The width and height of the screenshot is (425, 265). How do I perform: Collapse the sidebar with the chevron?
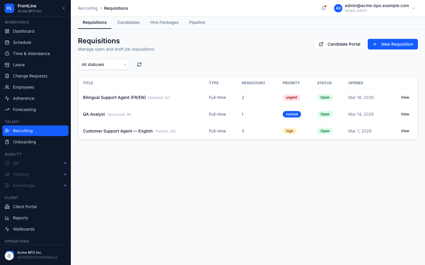coord(64,8)
